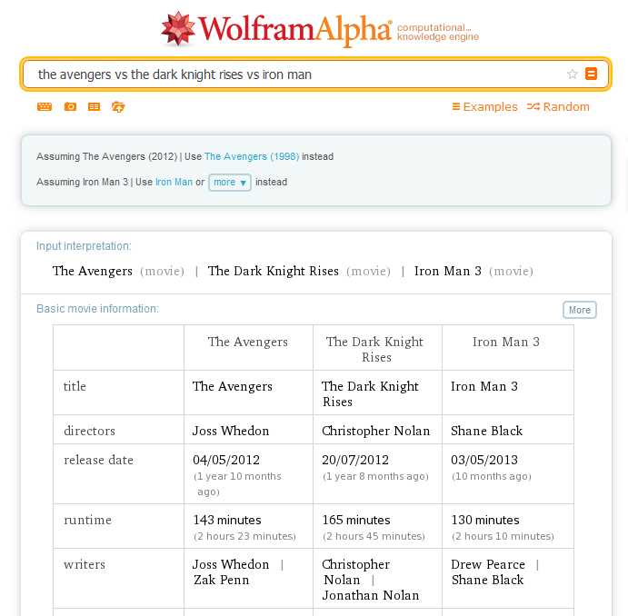
Task: Click 'Iron Man 3' column header in table
Action: point(506,342)
